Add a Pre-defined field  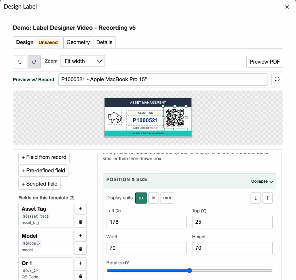(x=43, y=171)
